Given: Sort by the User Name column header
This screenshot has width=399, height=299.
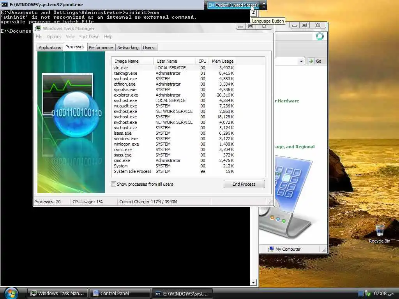Looking at the screenshot, I should (x=174, y=61).
